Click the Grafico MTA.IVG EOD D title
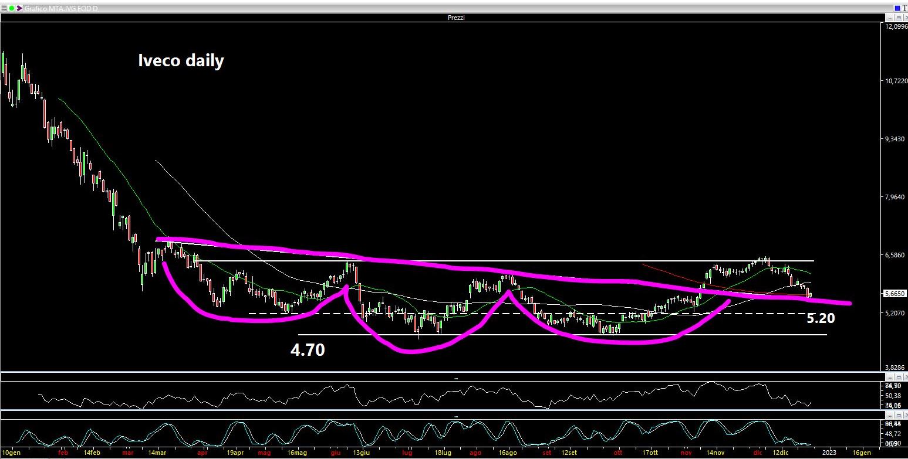This screenshot has width=908, height=459. pos(60,8)
